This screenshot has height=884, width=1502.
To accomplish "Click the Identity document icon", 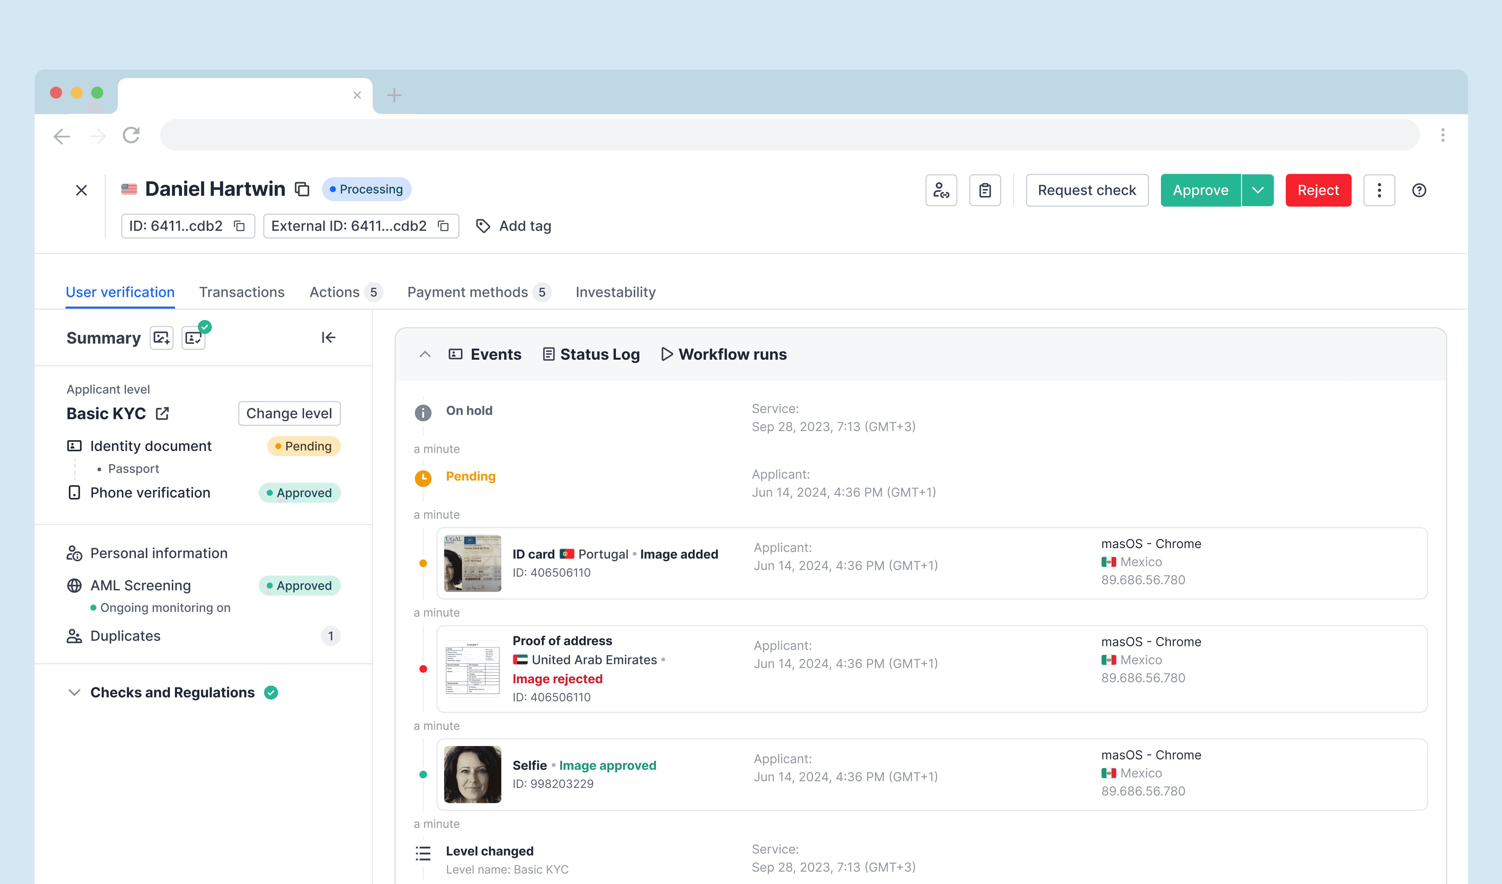I will (x=75, y=446).
